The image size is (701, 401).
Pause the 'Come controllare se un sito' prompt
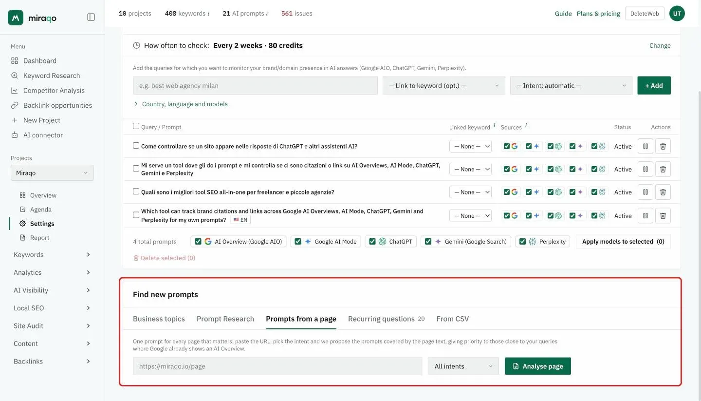click(646, 146)
